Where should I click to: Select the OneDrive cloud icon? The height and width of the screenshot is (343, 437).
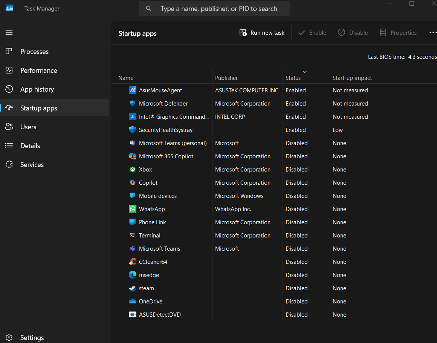pyautogui.click(x=132, y=302)
